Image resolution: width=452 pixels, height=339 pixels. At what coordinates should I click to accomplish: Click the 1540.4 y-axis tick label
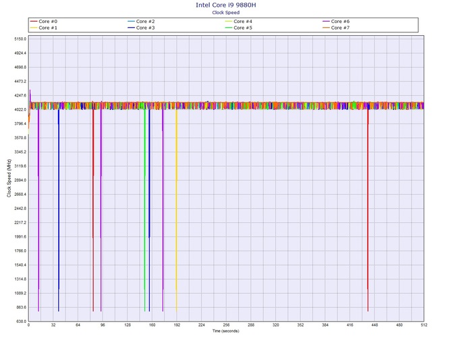tap(20, 265)
